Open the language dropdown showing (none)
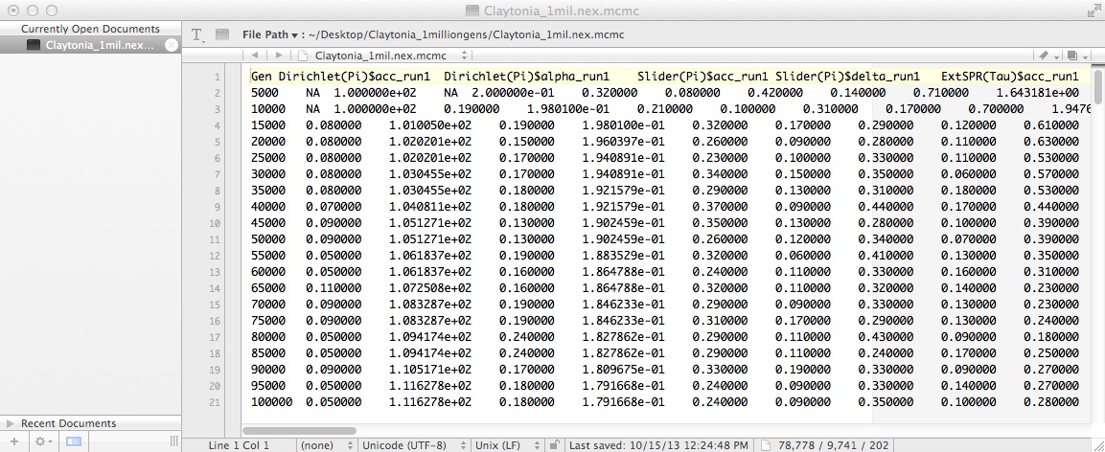1105x452 pixels. (323, 445)
